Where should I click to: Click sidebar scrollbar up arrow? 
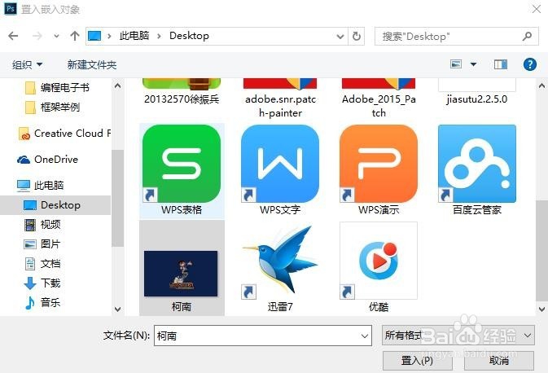(x=118, y=86)
